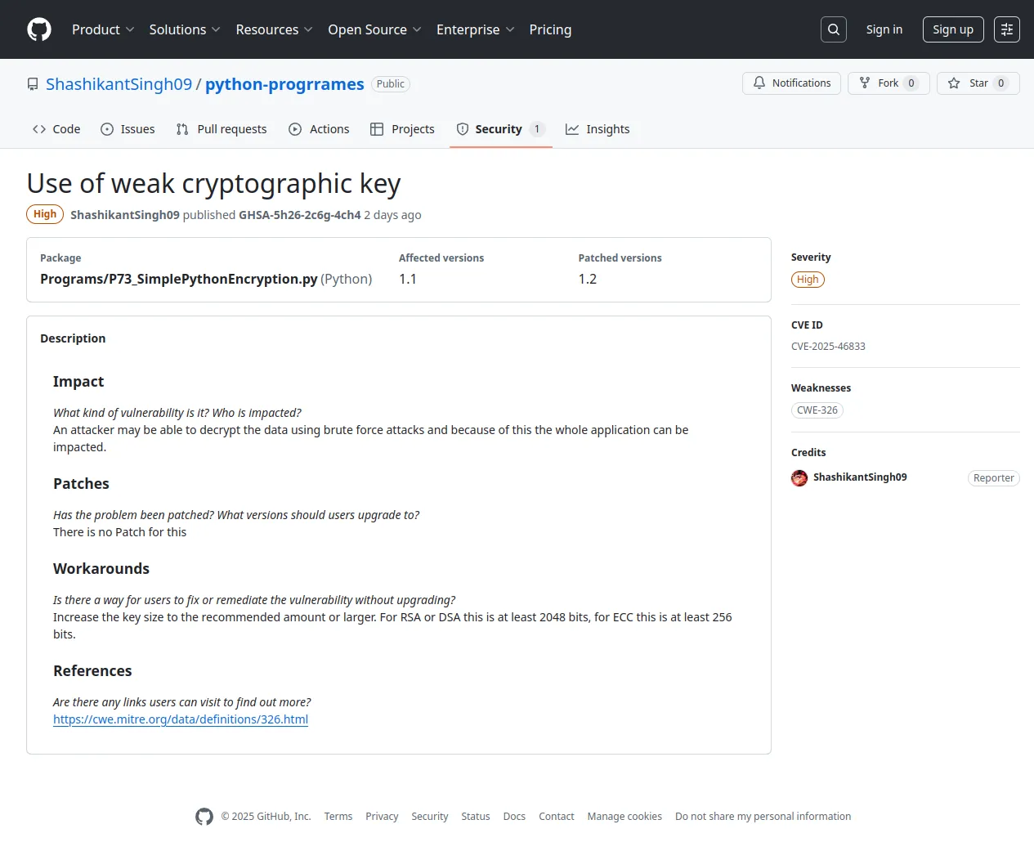This screenshot has height=860, width=1034.
Task: Open the Code tab
Action: [x=56, y=129]
